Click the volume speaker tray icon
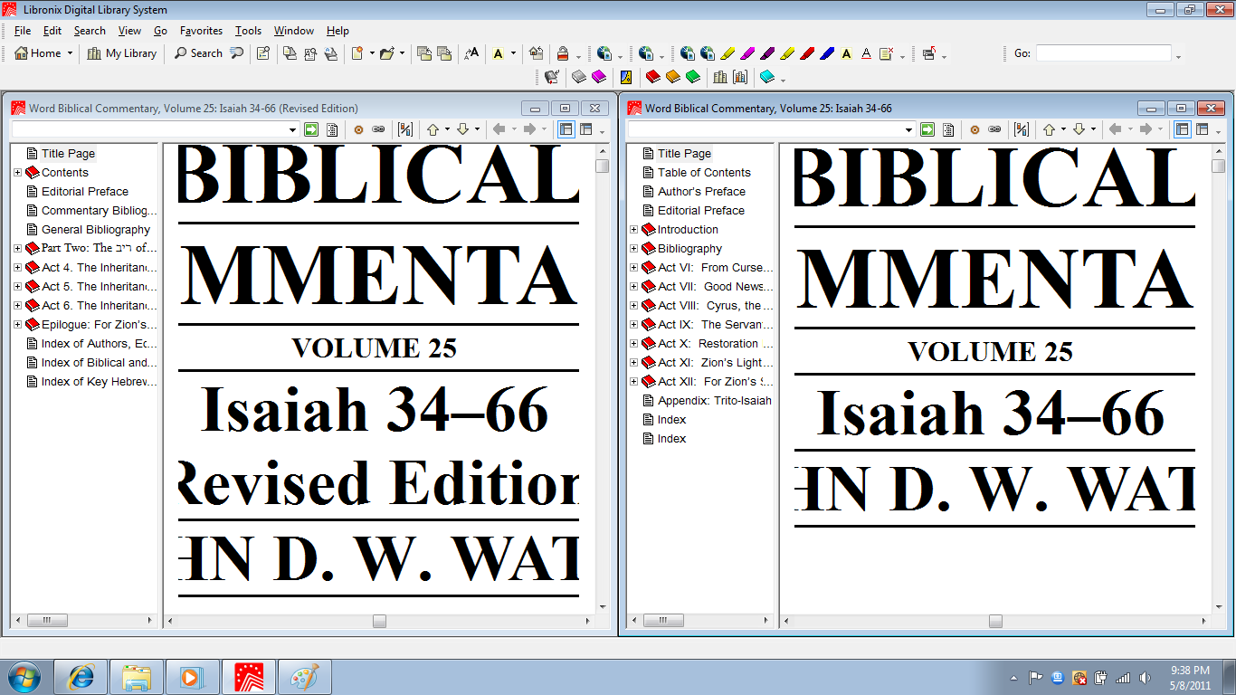Screen dimensions: 1236x695 point(1144,677)
